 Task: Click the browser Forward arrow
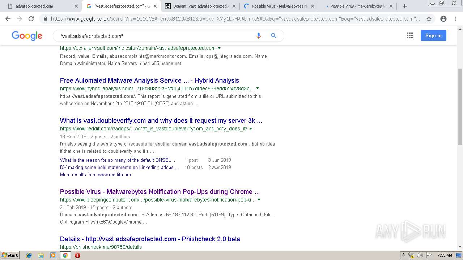20,19
